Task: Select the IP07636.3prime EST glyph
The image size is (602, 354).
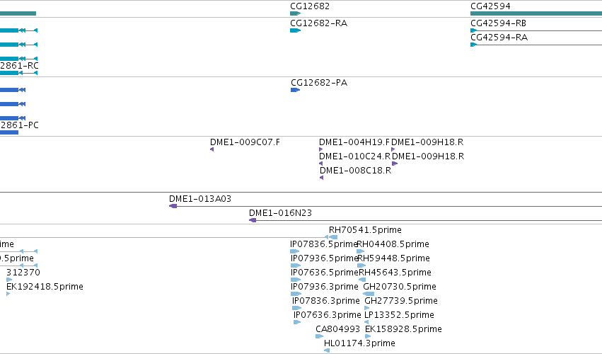Action: click(x=297, y=322)
